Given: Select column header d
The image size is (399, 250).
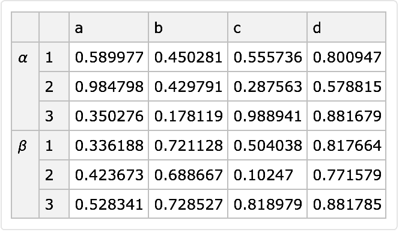Looking at the screenshot, I should [346, 28].
